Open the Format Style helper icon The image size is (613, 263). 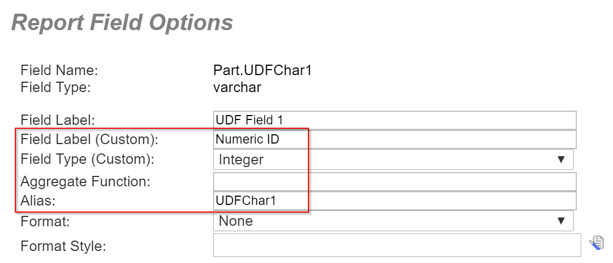click(x=596, y=243)
